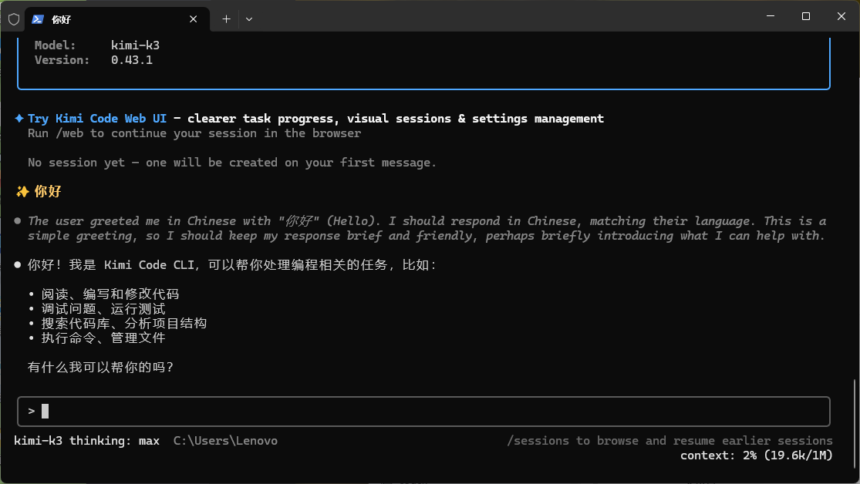Click the gray bullet dot before thinking text
860x484 pixels.
point(18,221)
